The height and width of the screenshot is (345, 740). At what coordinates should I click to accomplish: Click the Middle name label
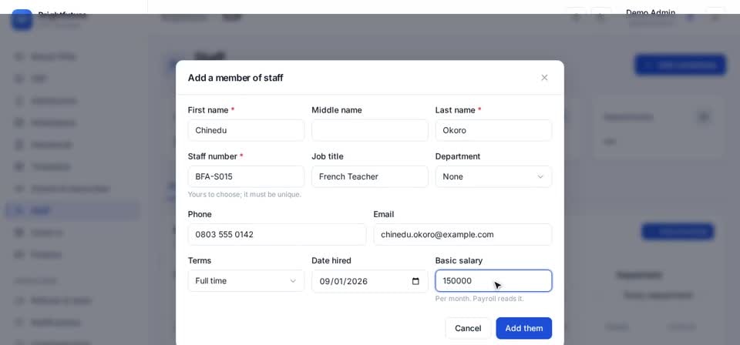point(337,110)
